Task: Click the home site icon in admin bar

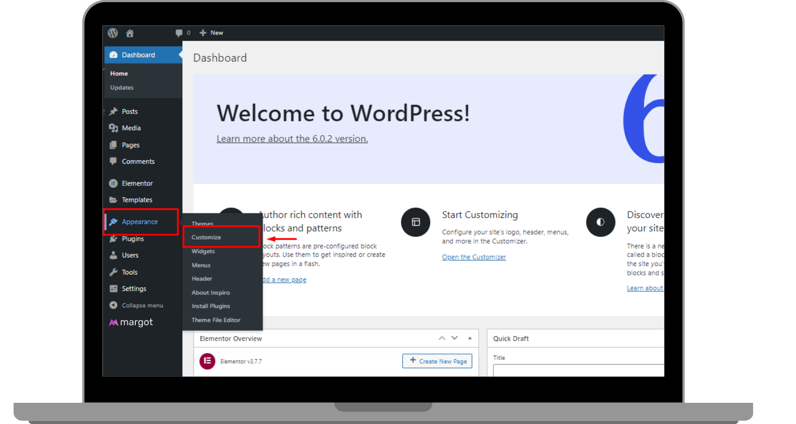Action: click(x=129, y=33)
